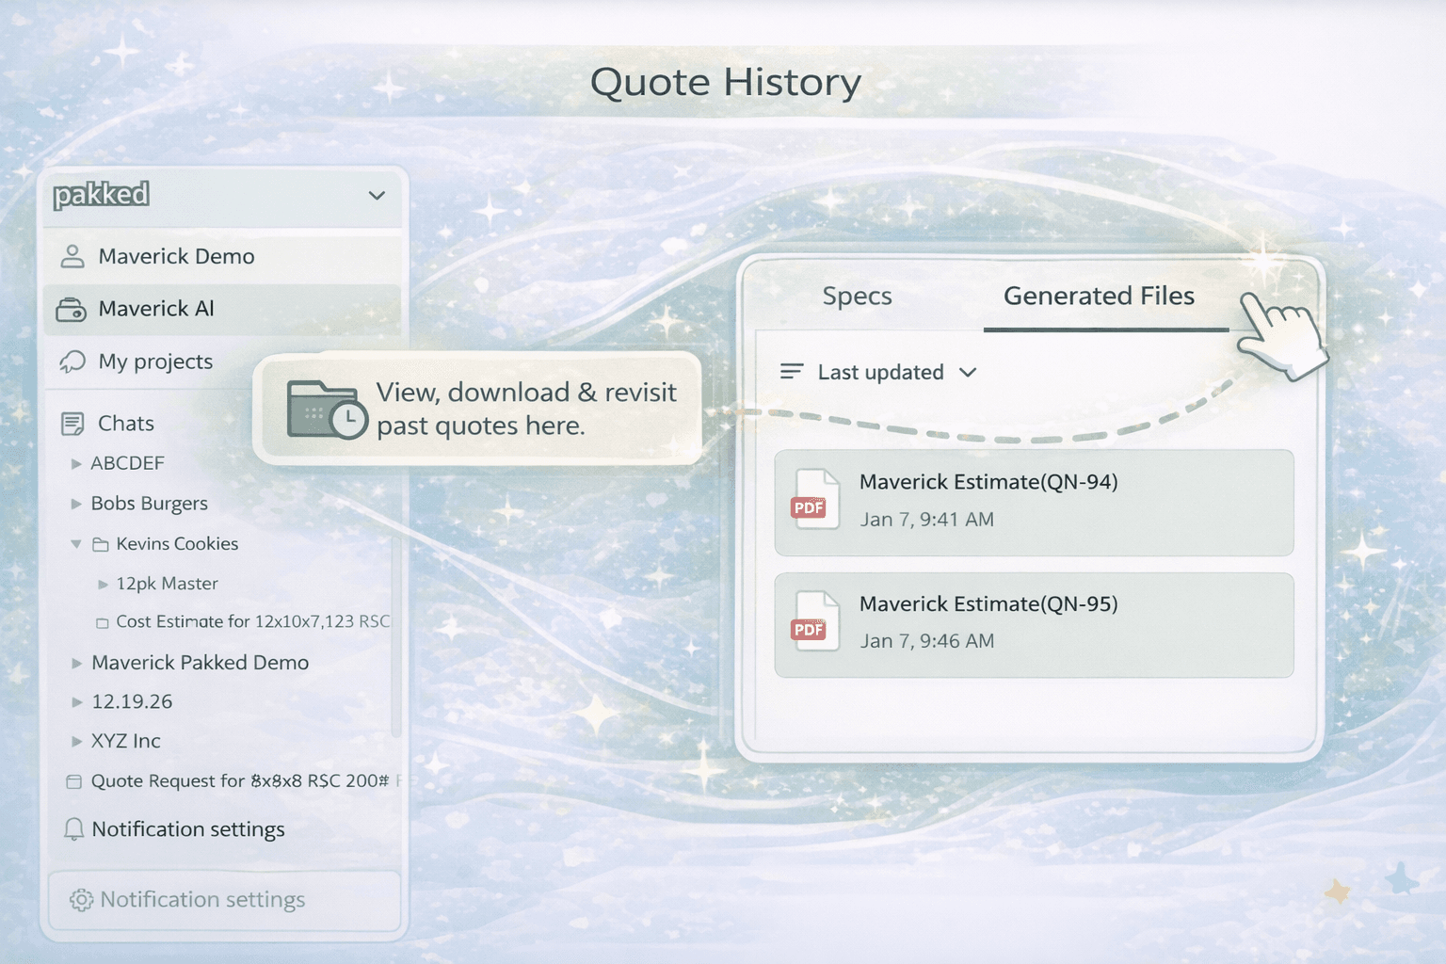Screen dimensions: 1446x964
Task: Open the pakked workspace dropdown chevron
Action: 377,196
